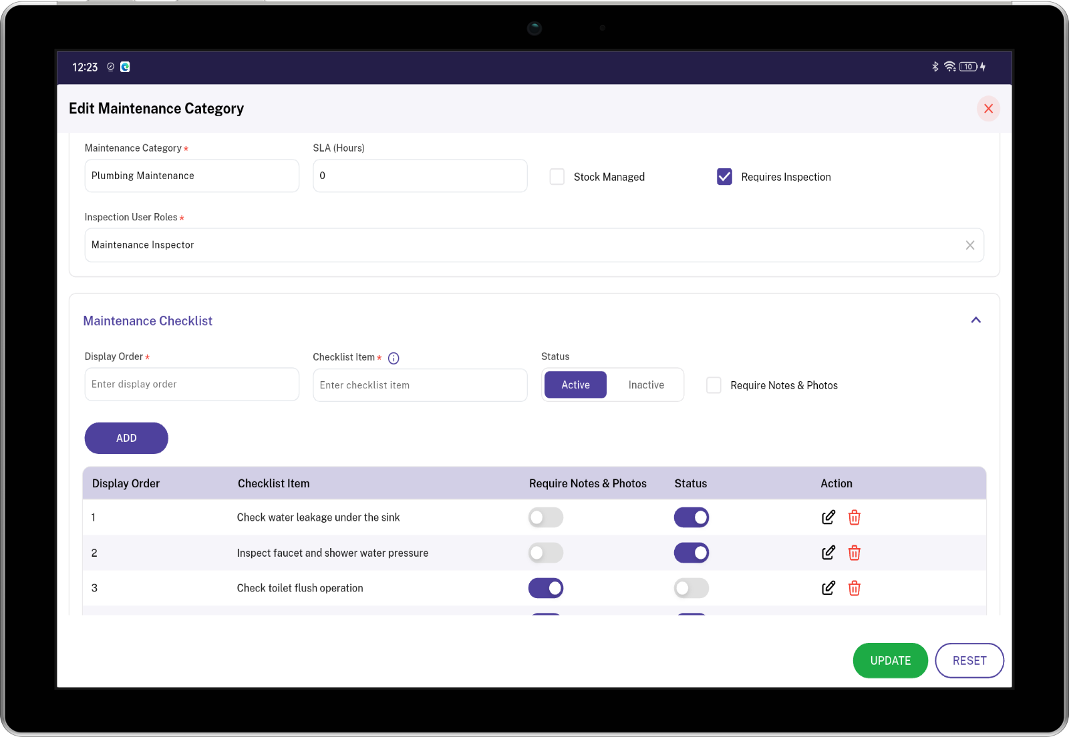The image size is (1069, 737).
Task: Click the Status column header
Action: [691, 483]
